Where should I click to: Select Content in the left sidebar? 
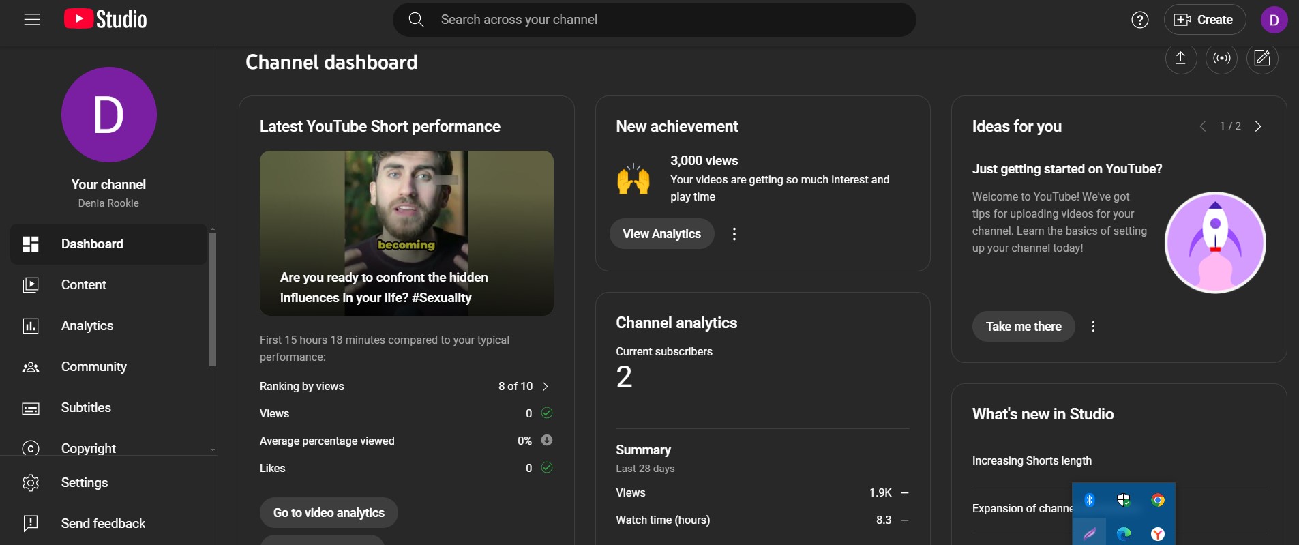coord(84,285)
